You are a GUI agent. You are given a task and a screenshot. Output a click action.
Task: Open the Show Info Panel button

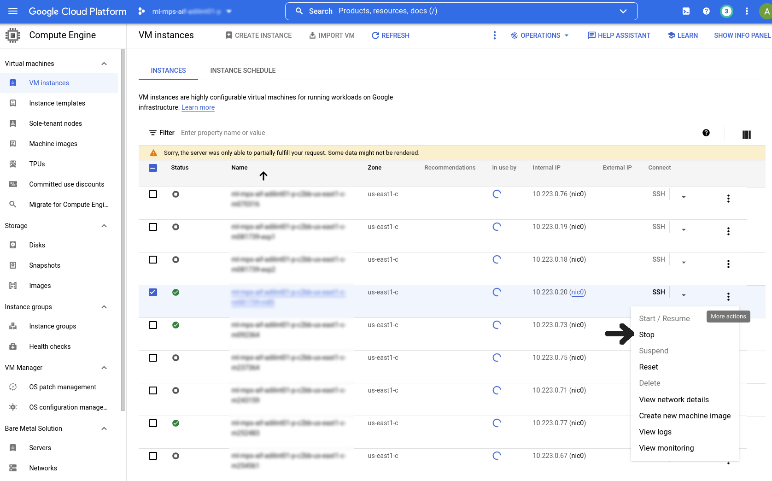[x=742, y=35]
